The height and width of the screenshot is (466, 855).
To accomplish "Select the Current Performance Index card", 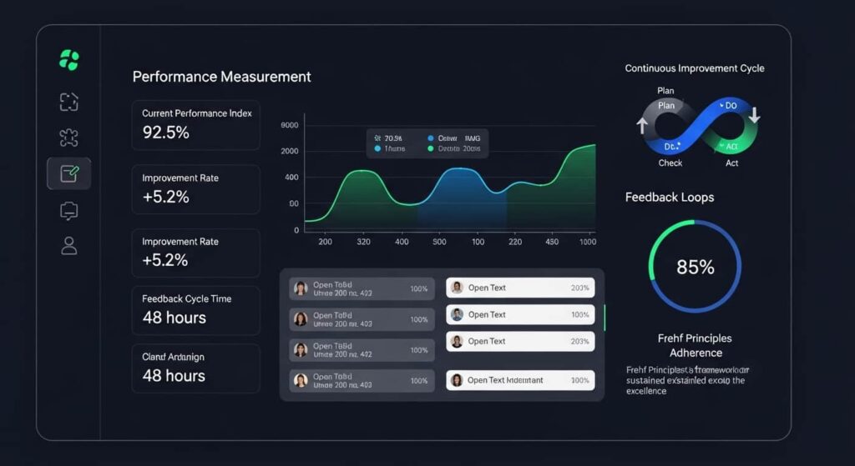I will [x=195, y=125].
